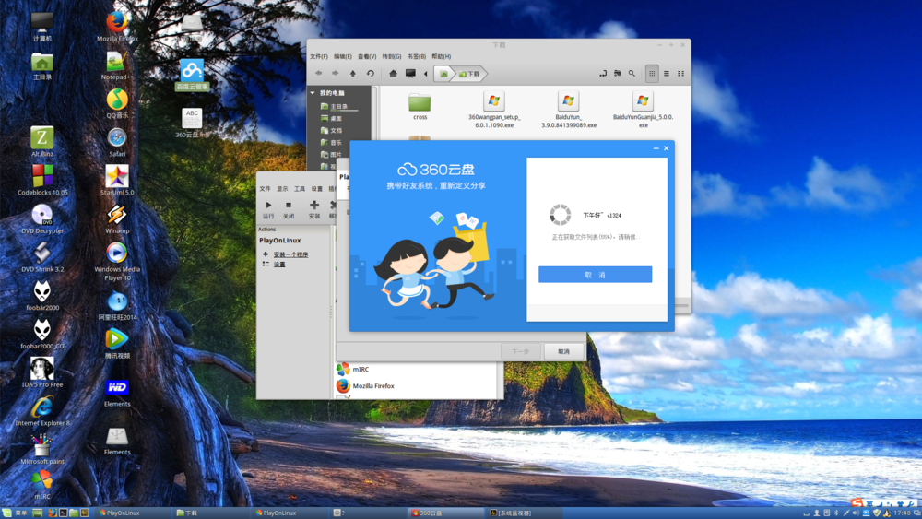Switch file manager to list view
The width and height of the screenshot is (922, 519).
[x=667, y=74]
